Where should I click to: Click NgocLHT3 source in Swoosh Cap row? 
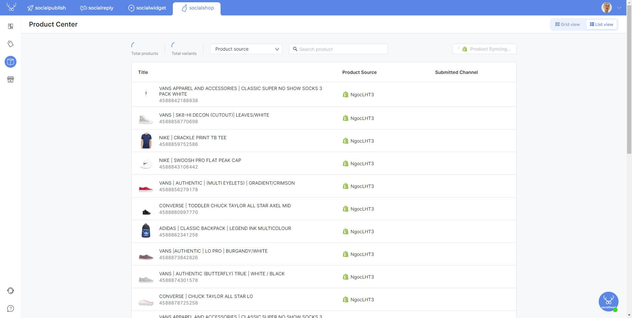(362, 164)
